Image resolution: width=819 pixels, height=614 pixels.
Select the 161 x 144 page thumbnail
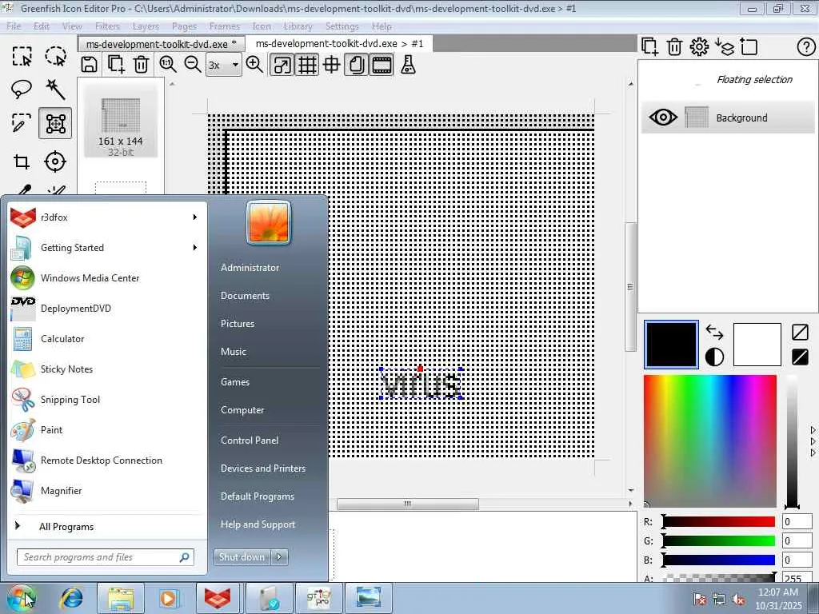[x=121, y=122]
